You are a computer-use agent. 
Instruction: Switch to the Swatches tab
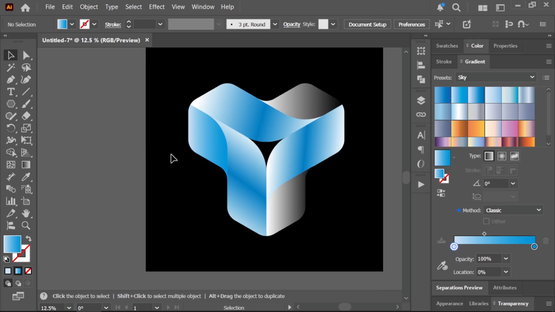click(x=447, y=46)
